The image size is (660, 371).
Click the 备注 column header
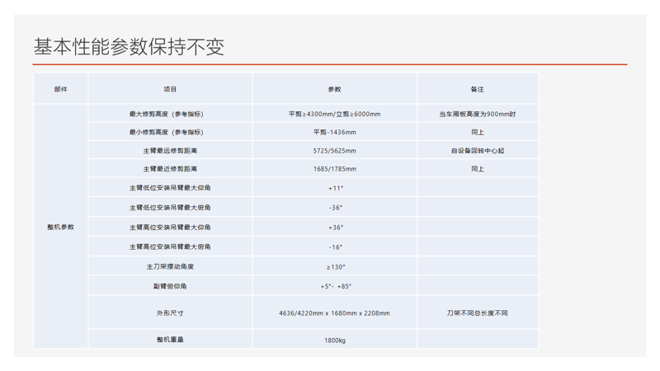[x=477, y=89]
